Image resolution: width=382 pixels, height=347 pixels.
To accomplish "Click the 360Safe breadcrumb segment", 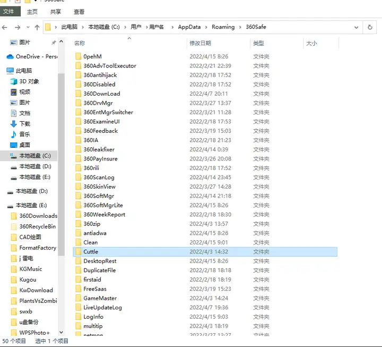I will click(x=256, y=27).
